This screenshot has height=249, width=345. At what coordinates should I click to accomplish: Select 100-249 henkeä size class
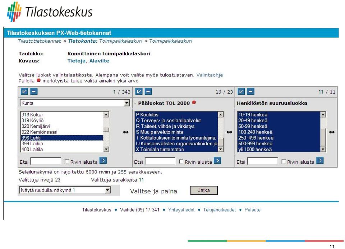pos(279,132)
